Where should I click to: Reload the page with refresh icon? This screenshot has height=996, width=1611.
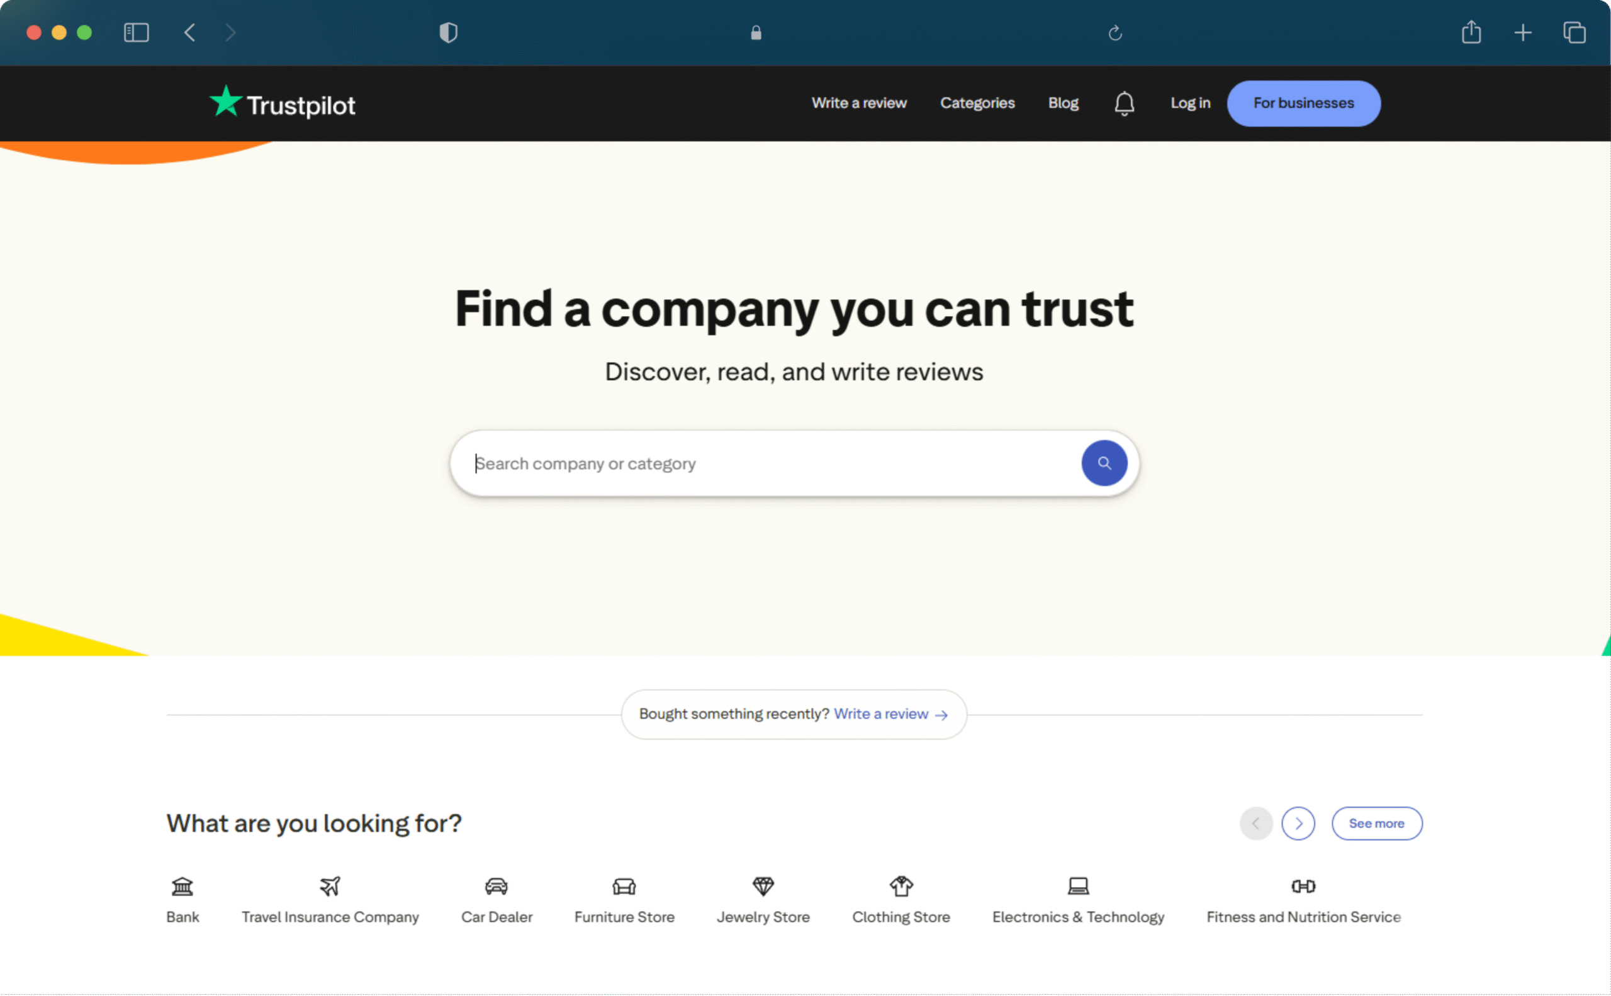click(1114, 32)
